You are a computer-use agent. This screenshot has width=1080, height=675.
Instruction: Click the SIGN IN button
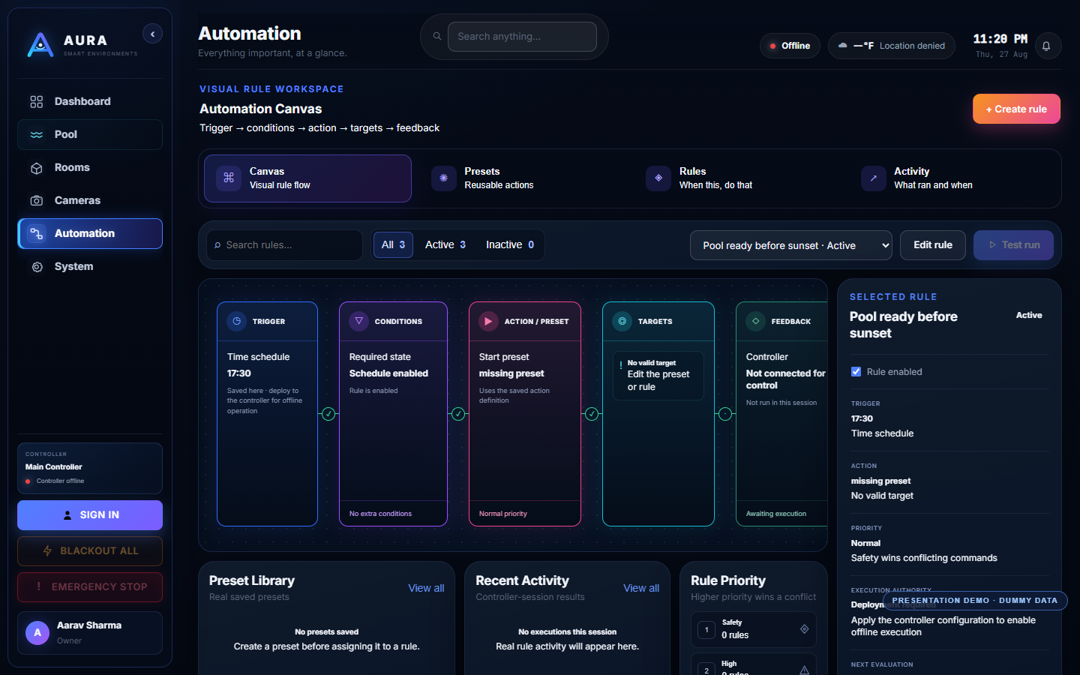point(90,515)
